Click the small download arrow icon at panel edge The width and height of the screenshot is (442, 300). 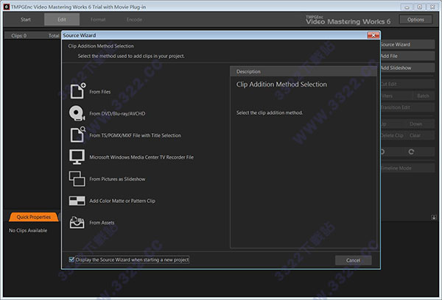click(x=434, y=217)
